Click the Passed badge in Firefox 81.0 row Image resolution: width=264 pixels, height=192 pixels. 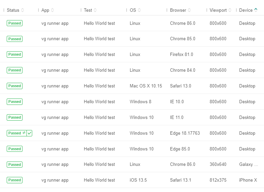point(14,54)
